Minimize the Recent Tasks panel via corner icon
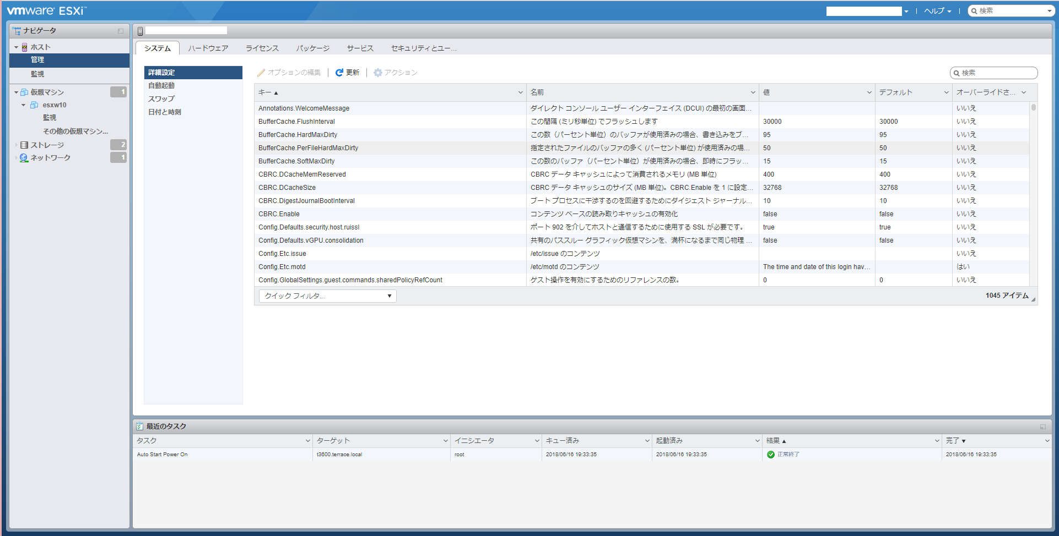The width and height of the screenshot is (1059, 536). pyautogui.click(x=1043, y=426)
